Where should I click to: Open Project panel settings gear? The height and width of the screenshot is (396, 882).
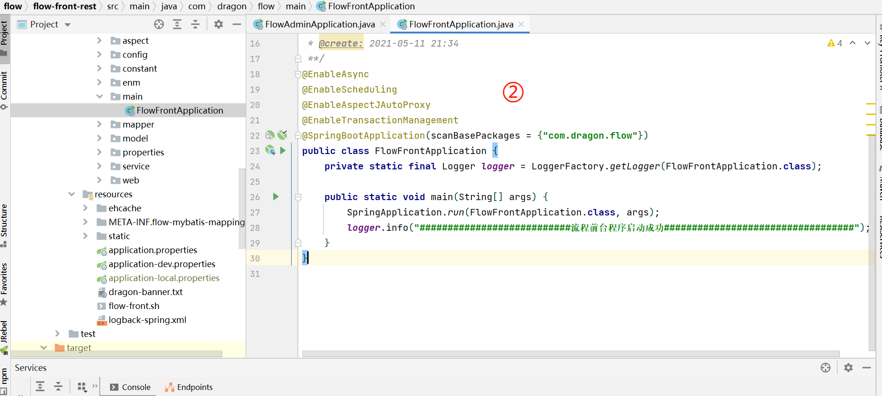point(219,24)
